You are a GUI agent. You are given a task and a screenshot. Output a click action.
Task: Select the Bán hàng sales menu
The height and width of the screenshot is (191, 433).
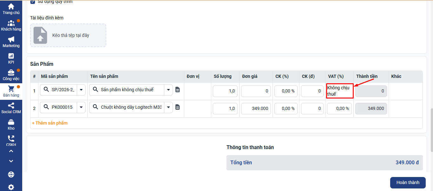click(11, 91)
